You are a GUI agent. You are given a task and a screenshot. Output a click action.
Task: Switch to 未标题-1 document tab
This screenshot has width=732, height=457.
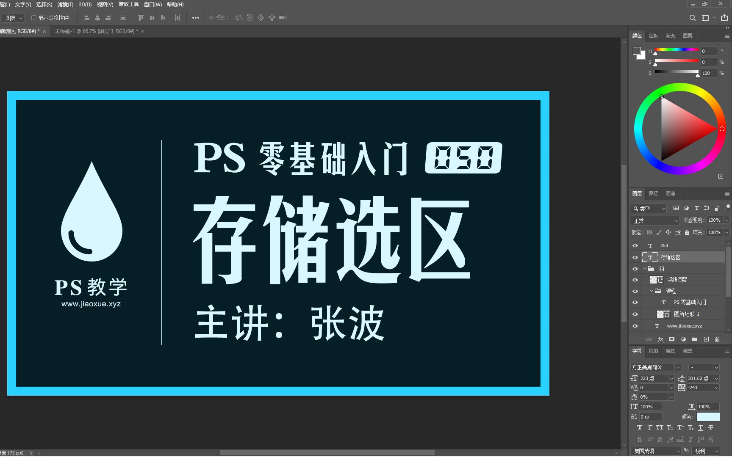pyautogui.click(x=96, y=31)
